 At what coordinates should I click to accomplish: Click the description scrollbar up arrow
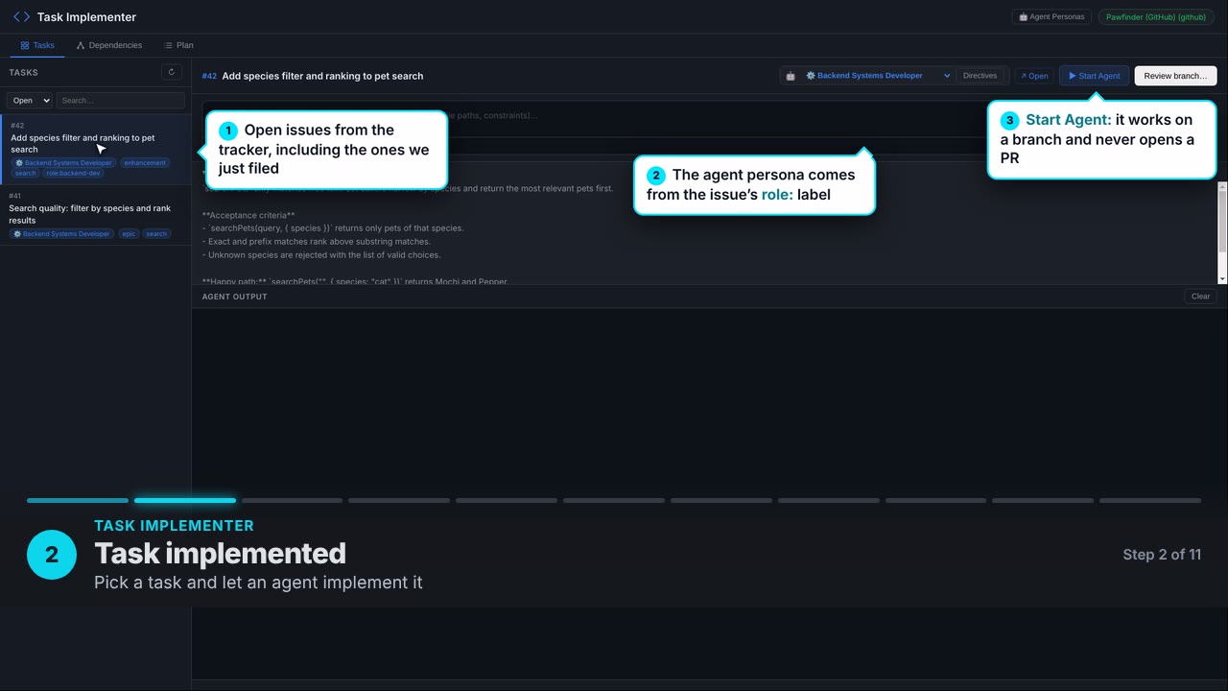point(1222,186)
